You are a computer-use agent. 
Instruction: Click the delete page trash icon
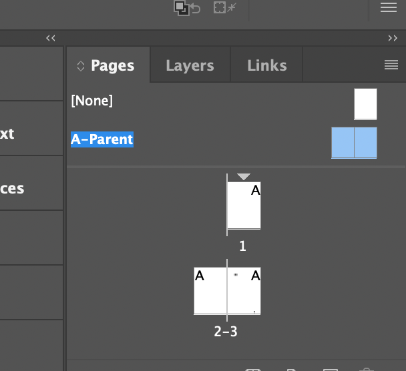(x=366, y=369)
